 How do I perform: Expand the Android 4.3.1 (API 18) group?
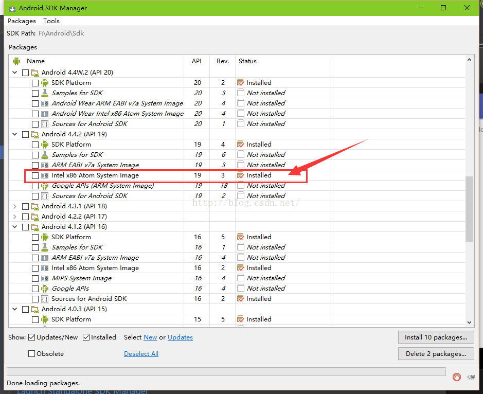(x=14, y=206)
